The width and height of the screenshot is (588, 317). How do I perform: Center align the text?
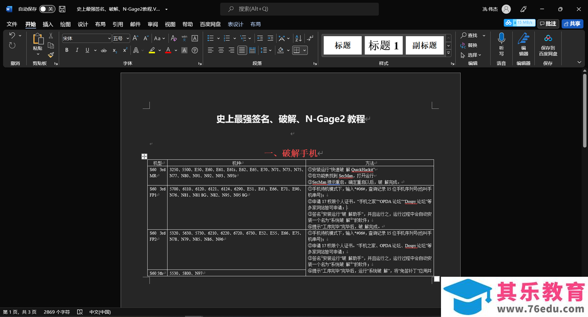(221, 50)
